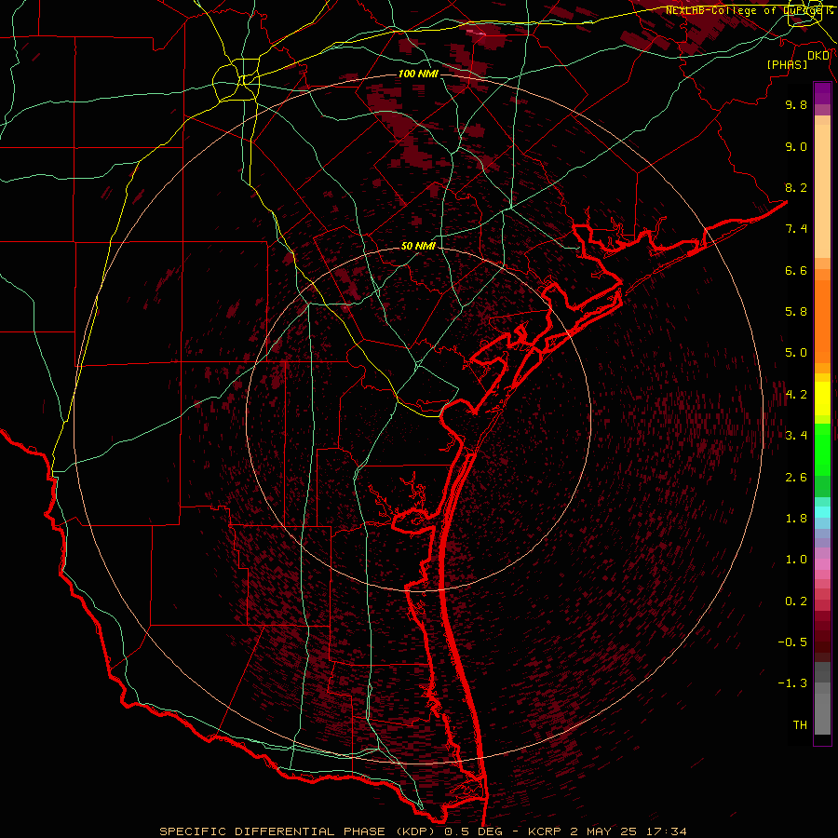Screen dimensions: 838x838
Task: Click the 4.2 value on the color scale
Action: (796, 395)
